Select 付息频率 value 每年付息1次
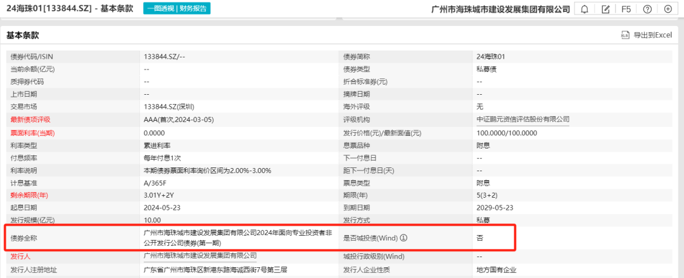This screenshot has height=278, width=684. pyautogui.click(x=163, y=158)
